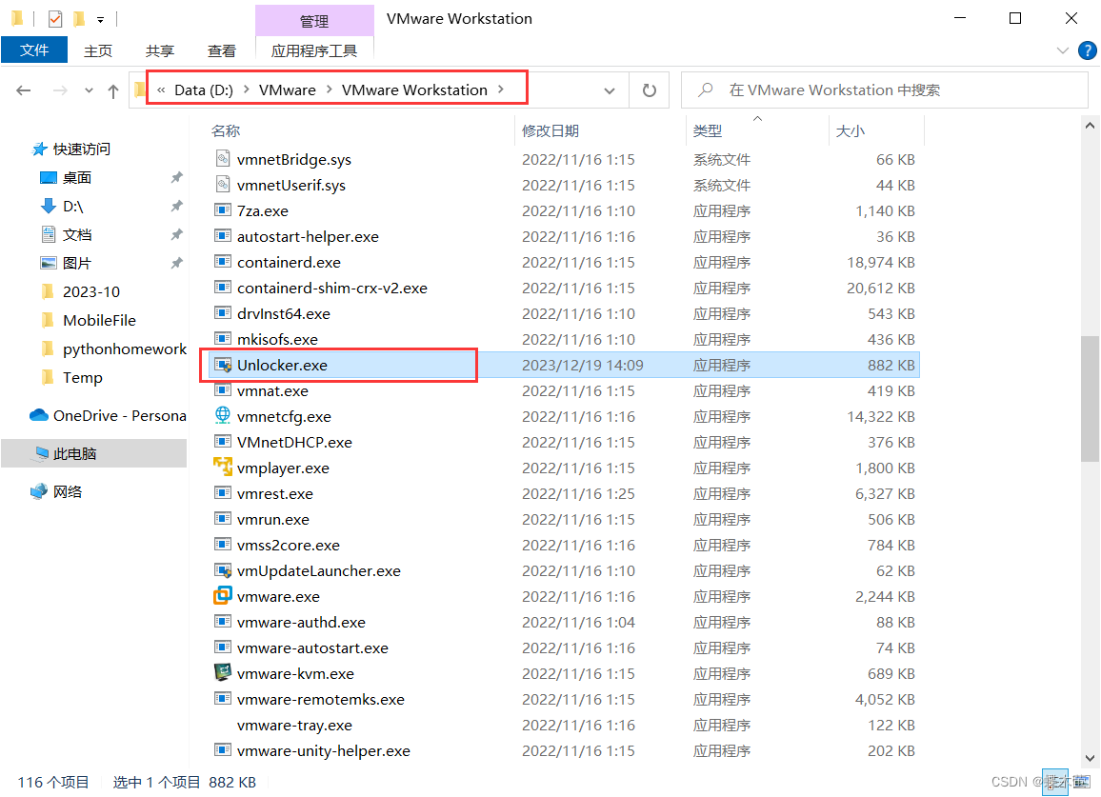
Task: Open the Home ribbon tab
Action: tap(98, 50)
